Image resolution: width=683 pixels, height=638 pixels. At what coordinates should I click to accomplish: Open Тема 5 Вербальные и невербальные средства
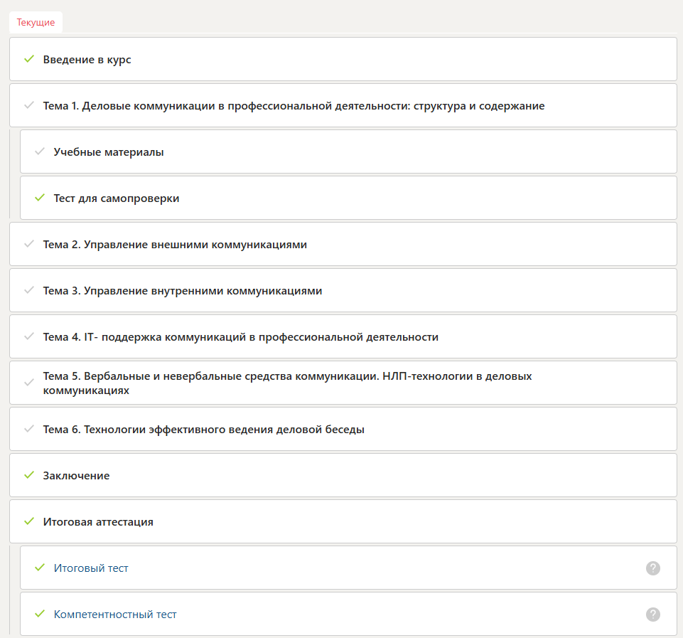click(287, 383)
